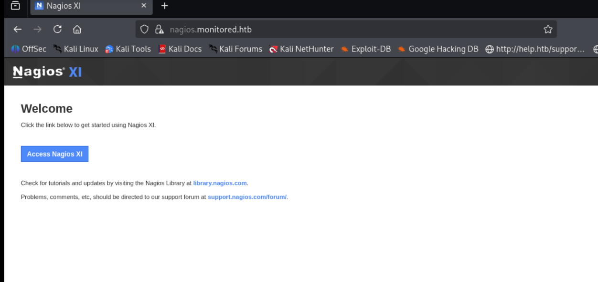
Task: Click the Access Nagios XI button
Action: [x=54, y=154]
